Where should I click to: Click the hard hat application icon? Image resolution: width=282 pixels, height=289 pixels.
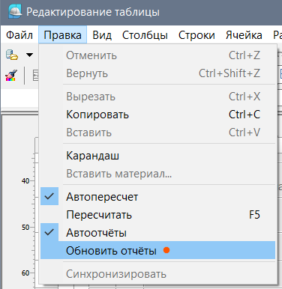15,12
